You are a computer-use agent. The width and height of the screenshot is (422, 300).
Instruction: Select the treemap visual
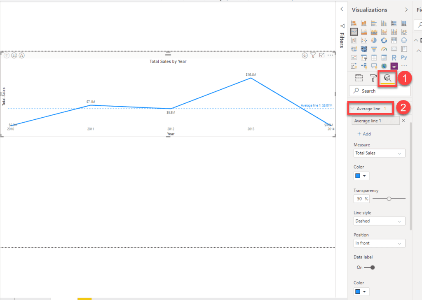(x=394, y=40)
